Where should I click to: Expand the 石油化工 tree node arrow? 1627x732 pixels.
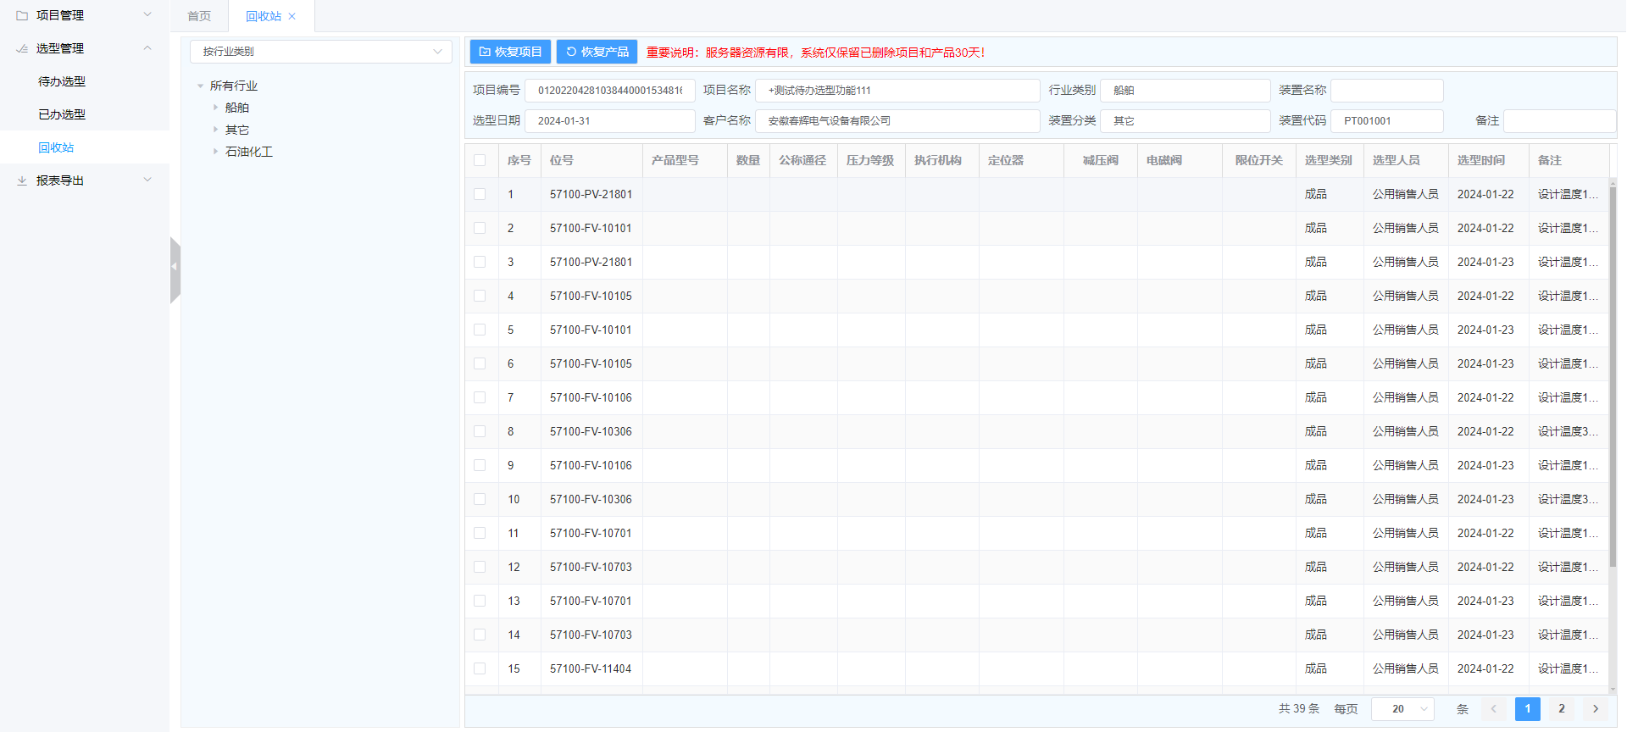click(215, 152)
